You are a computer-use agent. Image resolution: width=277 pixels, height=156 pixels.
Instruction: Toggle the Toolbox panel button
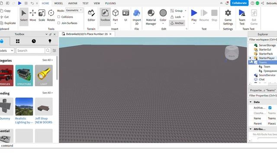[105, 16]
